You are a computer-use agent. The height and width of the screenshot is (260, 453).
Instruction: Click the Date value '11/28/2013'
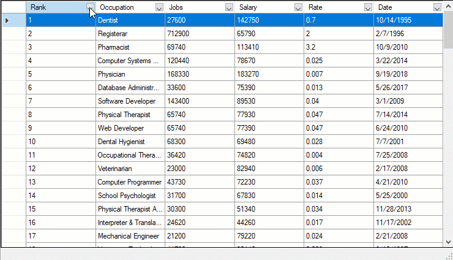(x=408, y=209)
